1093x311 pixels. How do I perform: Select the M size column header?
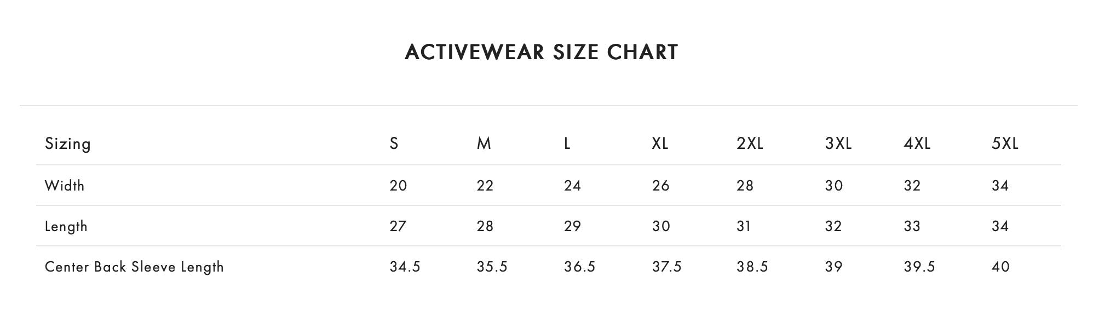484,143
